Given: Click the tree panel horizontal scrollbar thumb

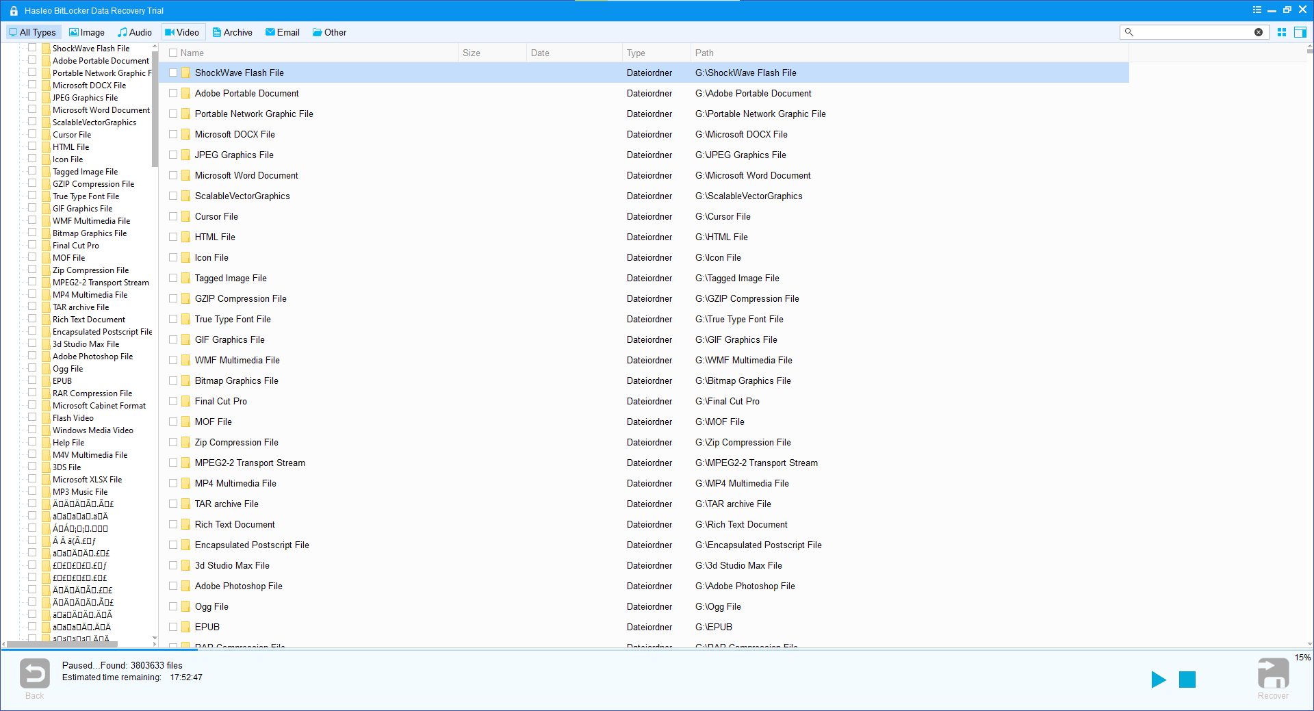Looking at the screenshot, I should point(62,644).
